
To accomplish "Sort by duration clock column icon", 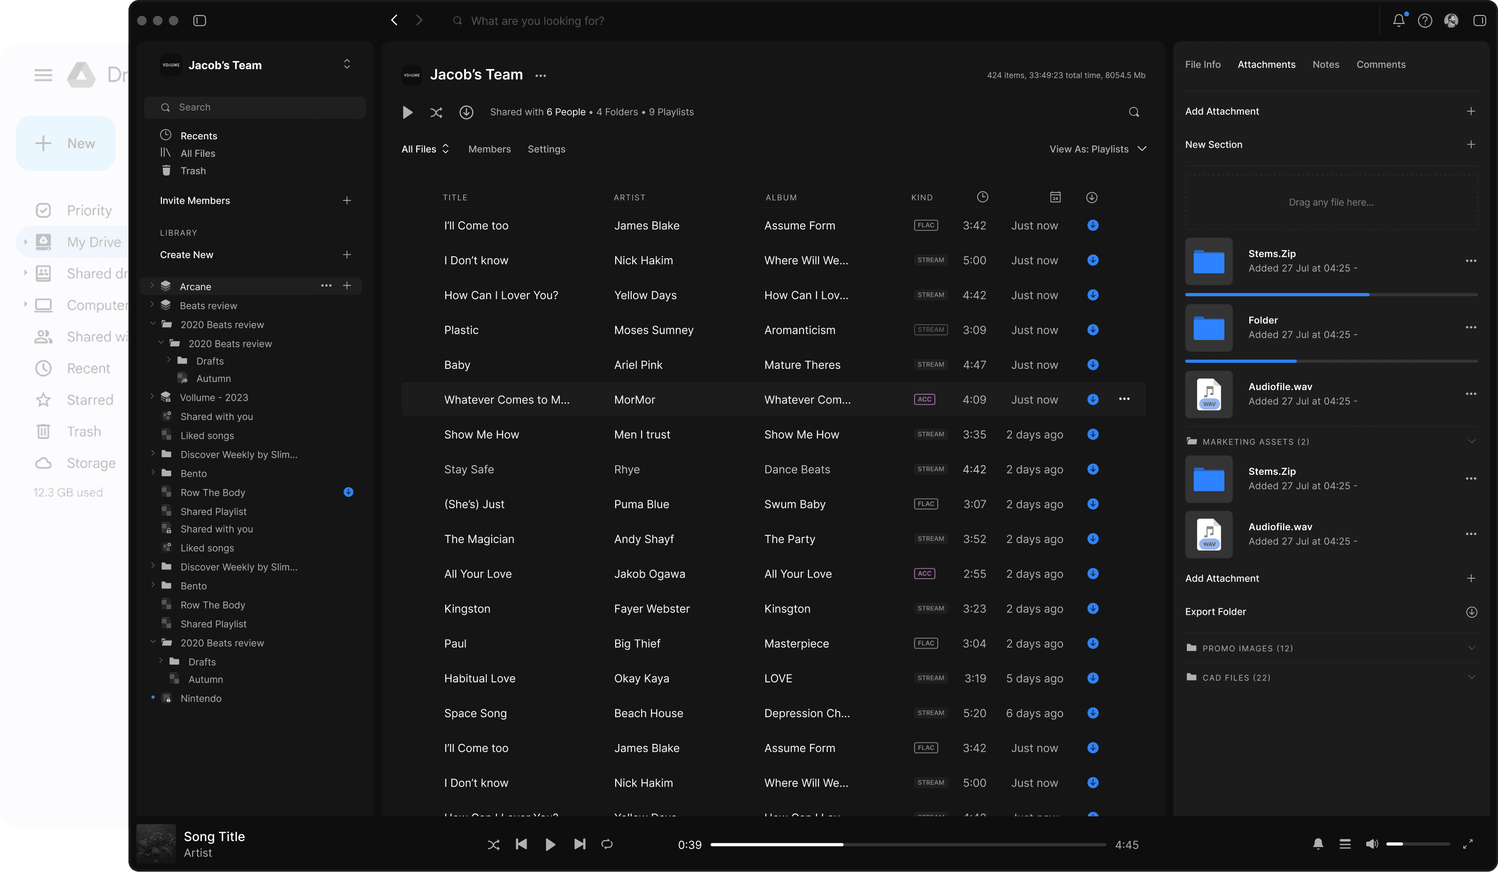I will coord(982,197).
